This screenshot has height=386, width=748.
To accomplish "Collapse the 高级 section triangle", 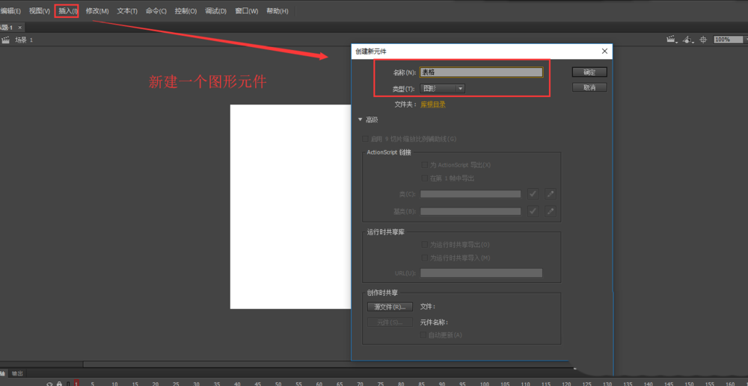I will tap(361, 120).
